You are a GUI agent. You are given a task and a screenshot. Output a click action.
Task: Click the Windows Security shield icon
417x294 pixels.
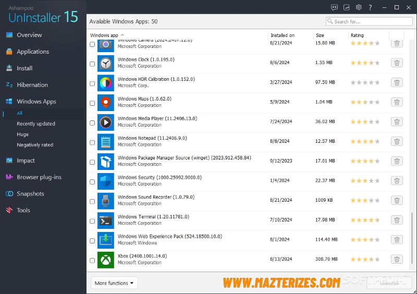point(106,181)
